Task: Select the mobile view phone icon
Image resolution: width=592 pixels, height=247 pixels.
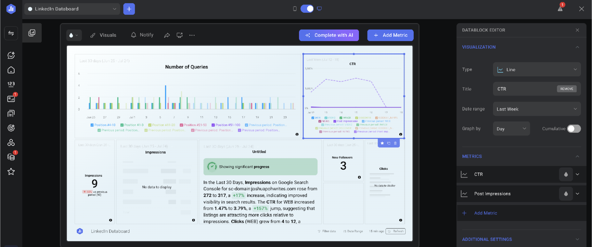Action: [295, 9]
